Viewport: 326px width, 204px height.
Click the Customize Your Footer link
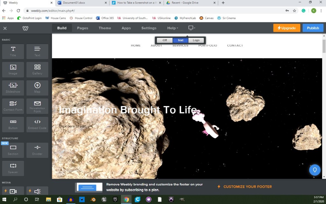click(x=247, y=187)
